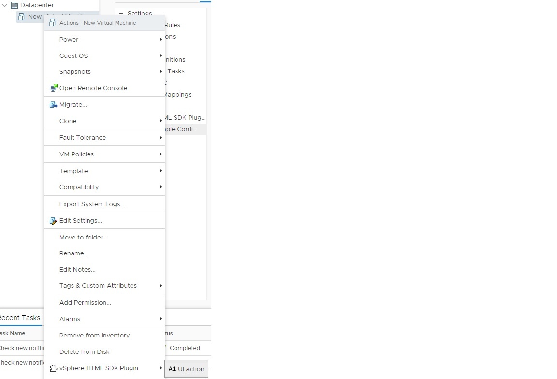The width and height of the screenshot is (557, 379).
Task: Choose Edit Notes...
Action: [104, 270]
